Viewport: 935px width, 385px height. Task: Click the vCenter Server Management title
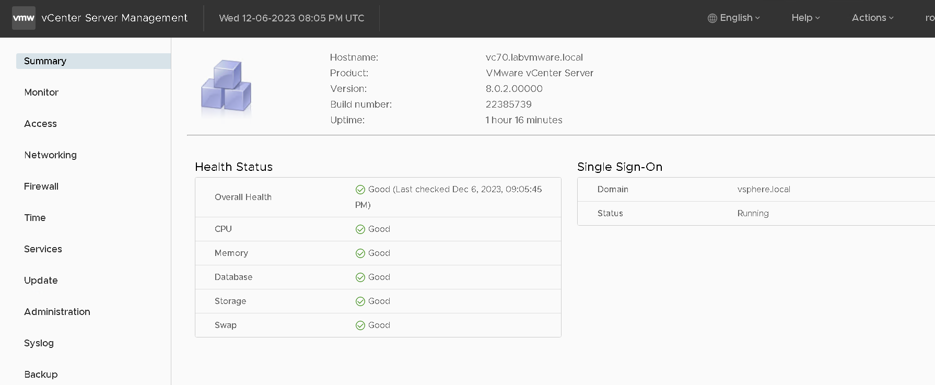pos(114,18)
